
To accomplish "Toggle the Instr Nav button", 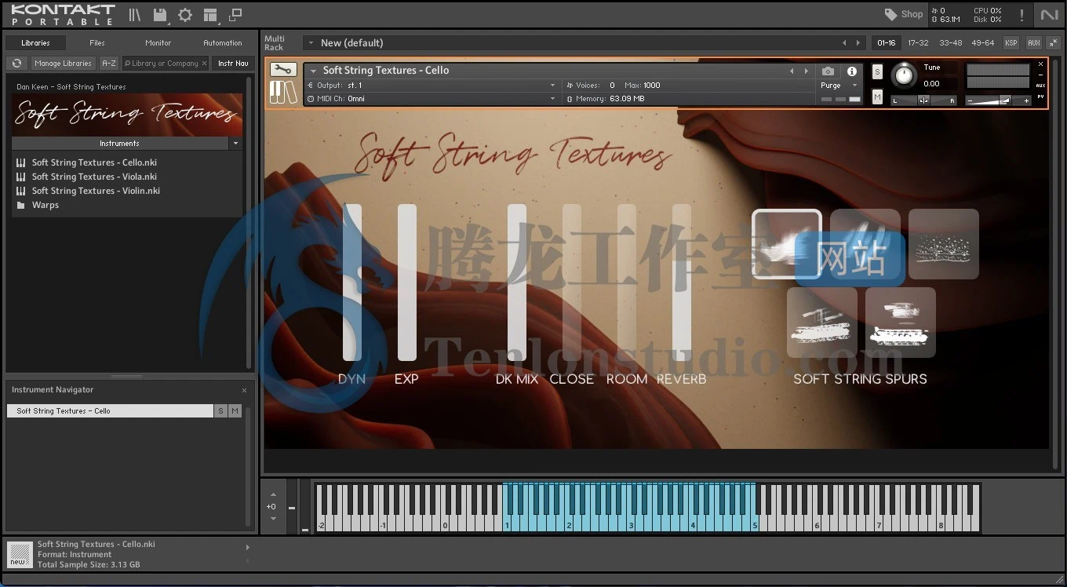I will coord(233,64).
